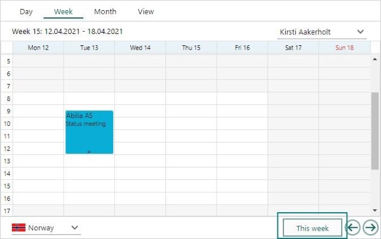The height and width of the screenshot is (239, 381).
Task: Select the Sun 18 column header
Action: point(345,48)
